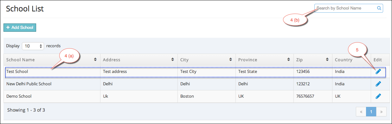Click the pencil icon for New Delhi Public School

(x=378, y=84)
